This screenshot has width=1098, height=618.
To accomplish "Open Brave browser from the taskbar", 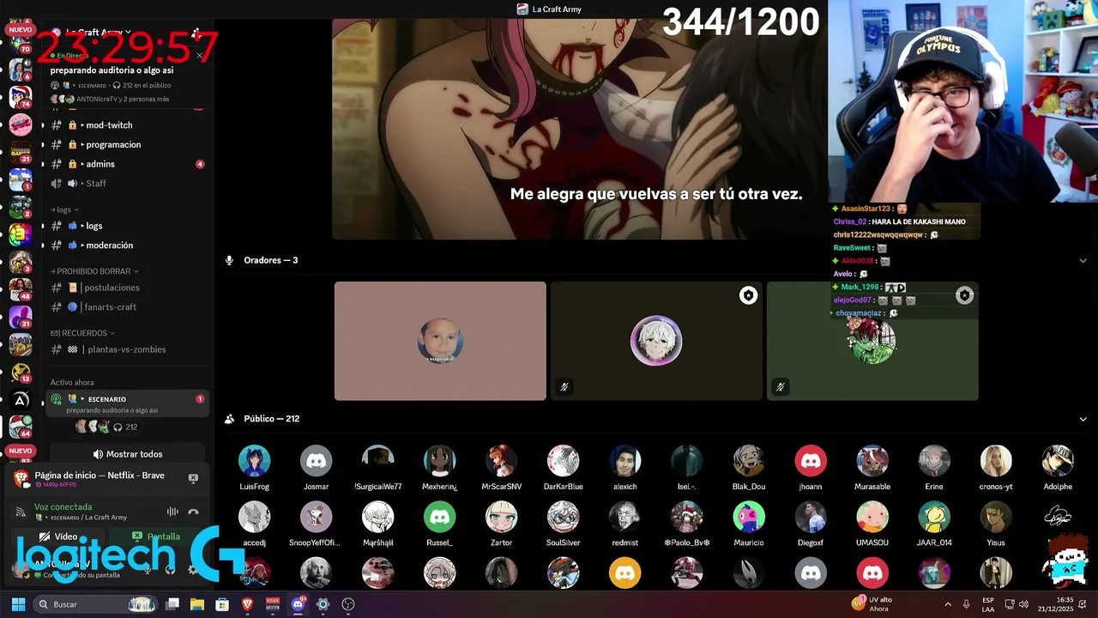I will pyautogui.click(x=248, y=604).
